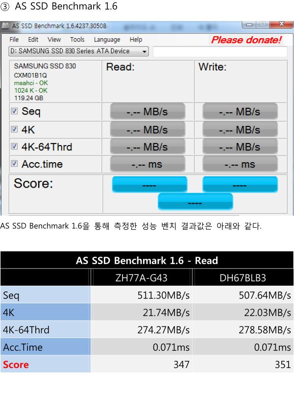294x416 pixels.
Task: Open the Tools menu
Action: (77, 40)
